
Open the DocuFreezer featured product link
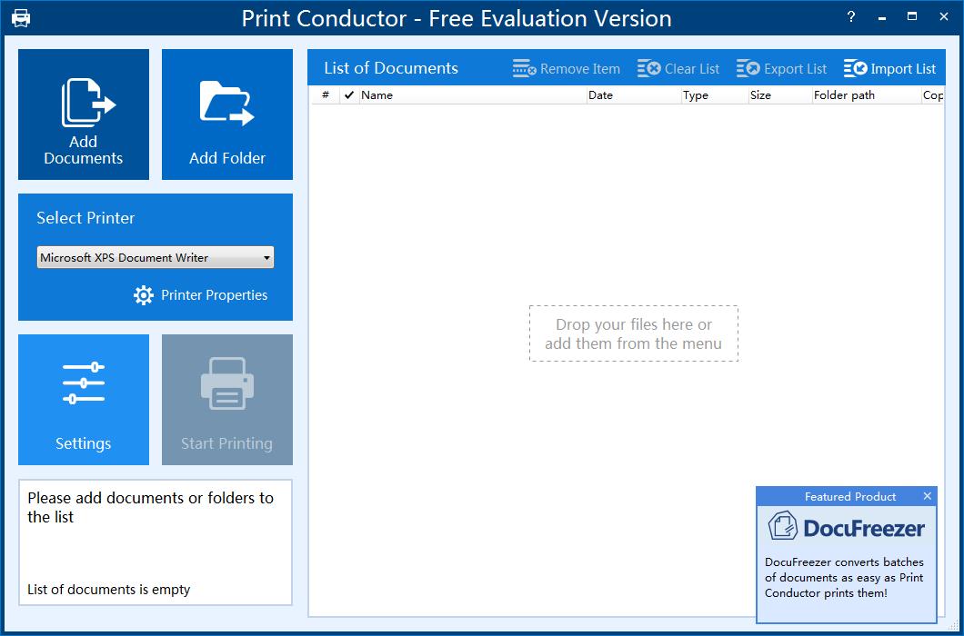[x=846, y=527]
